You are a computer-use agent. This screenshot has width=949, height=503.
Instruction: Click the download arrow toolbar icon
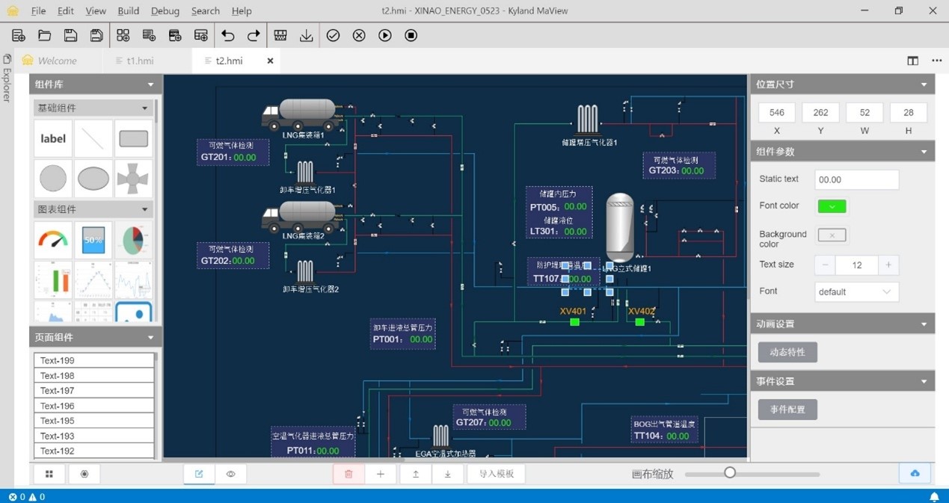307,35
